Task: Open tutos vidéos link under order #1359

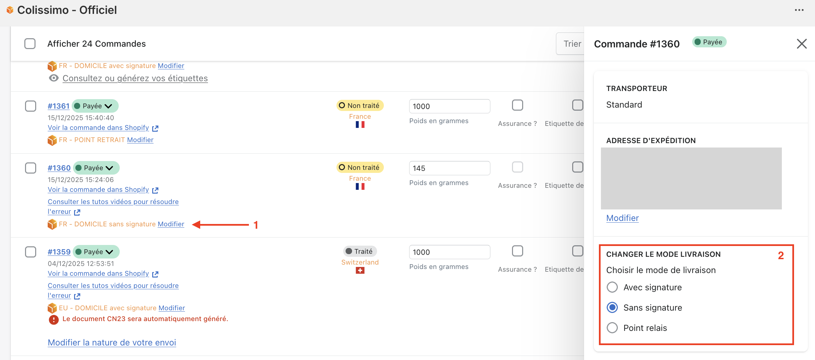Action: point(113,290)
